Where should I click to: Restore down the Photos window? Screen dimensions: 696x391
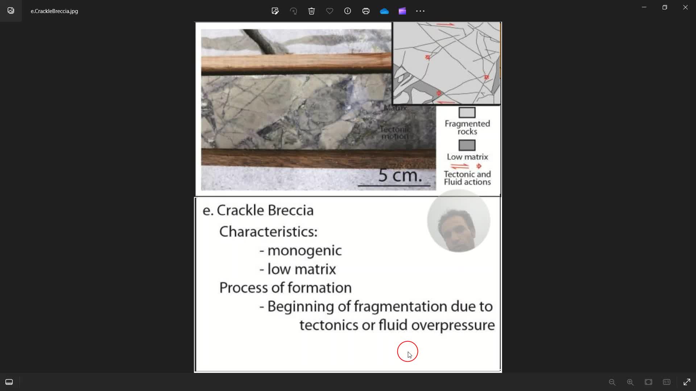(x=665, y=7)
